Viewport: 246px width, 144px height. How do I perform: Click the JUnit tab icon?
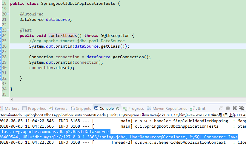click(x=192, y=108)
